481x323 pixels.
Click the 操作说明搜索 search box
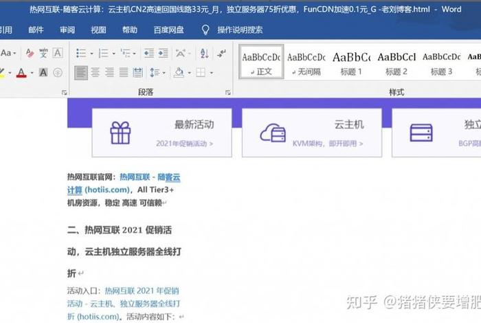tap(240, 30)
